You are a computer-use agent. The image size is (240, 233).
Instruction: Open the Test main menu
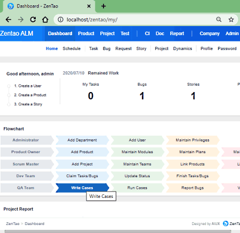click(125, 34)
